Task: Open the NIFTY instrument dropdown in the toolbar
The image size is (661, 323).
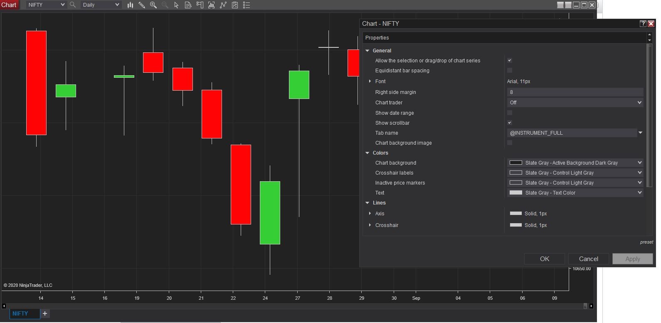Action: [x=46, y=5]
